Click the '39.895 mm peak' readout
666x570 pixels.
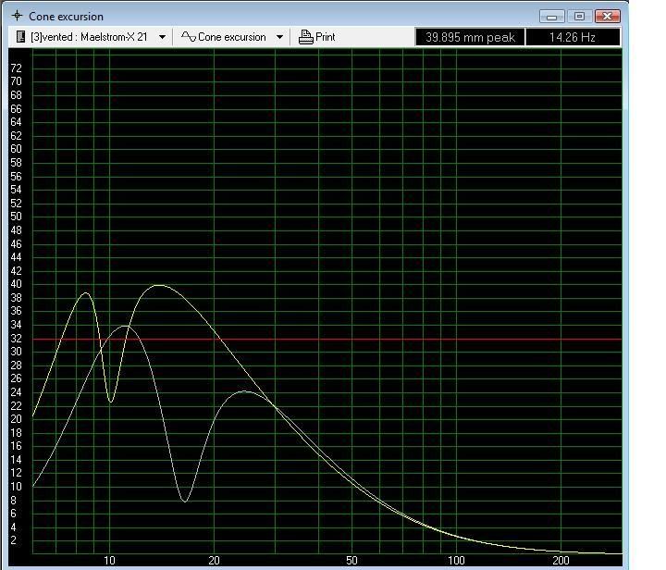470,37
